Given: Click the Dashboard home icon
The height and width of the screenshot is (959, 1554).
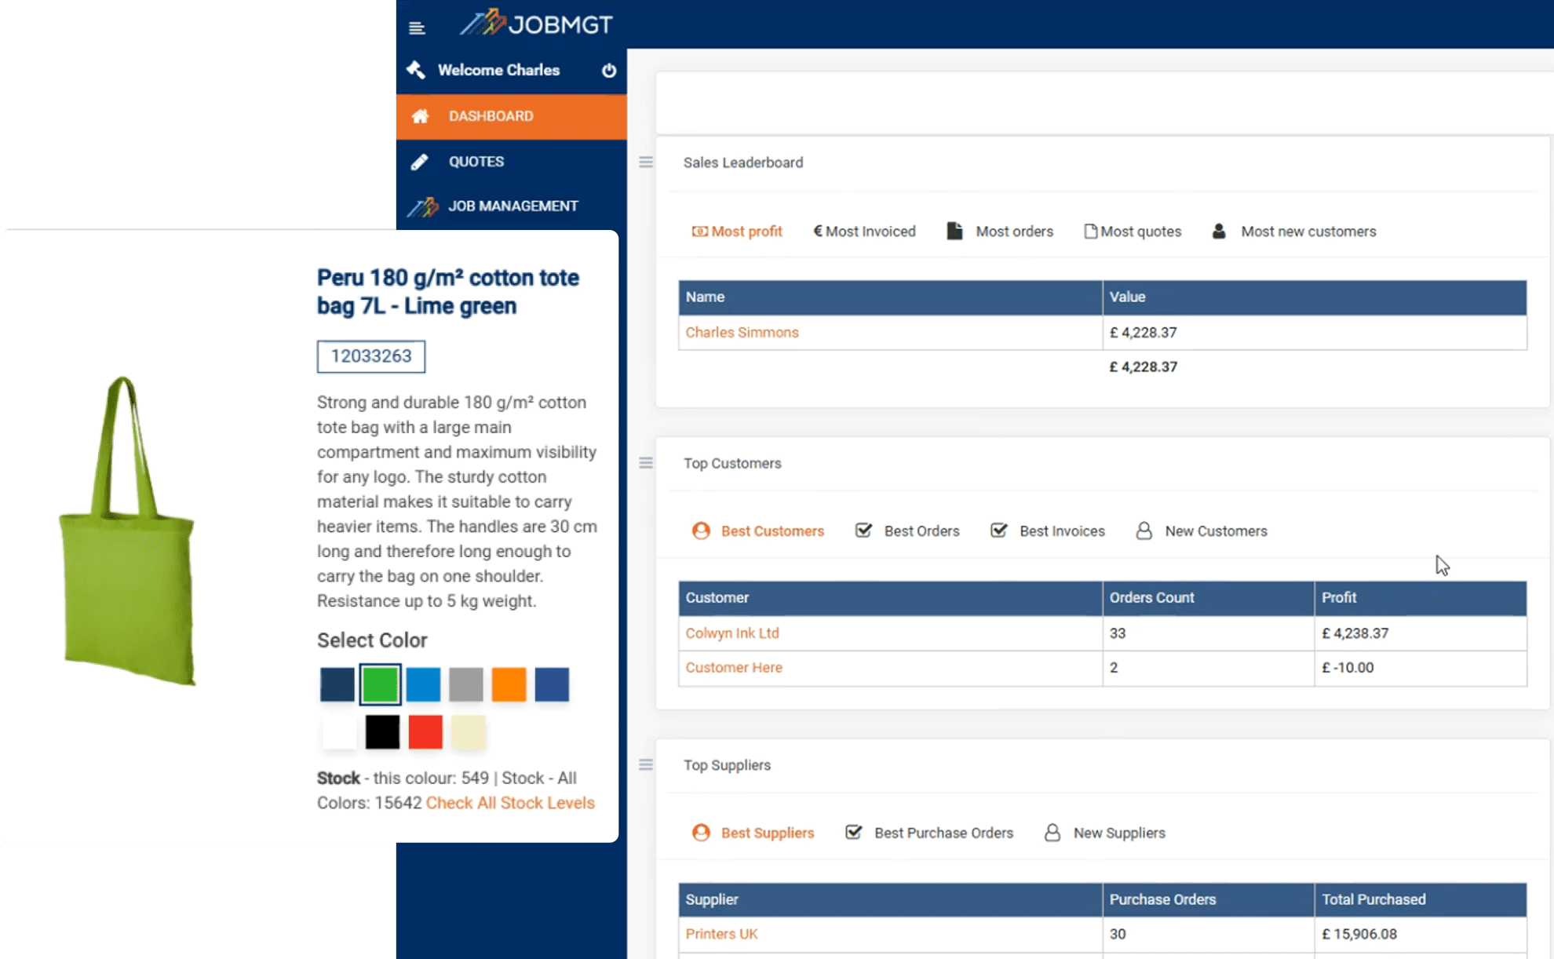Looking at the screenshot, I should (420, 116).
